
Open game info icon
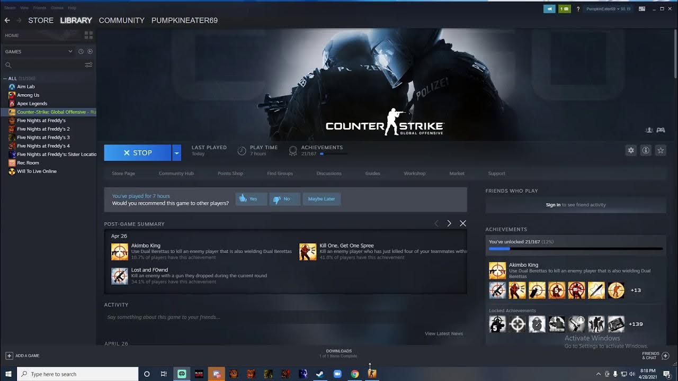pyautogui.click(x=646, y=150)
